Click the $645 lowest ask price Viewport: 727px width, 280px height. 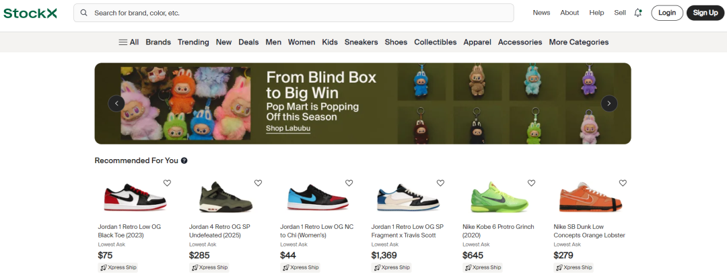tap(473, 255)
